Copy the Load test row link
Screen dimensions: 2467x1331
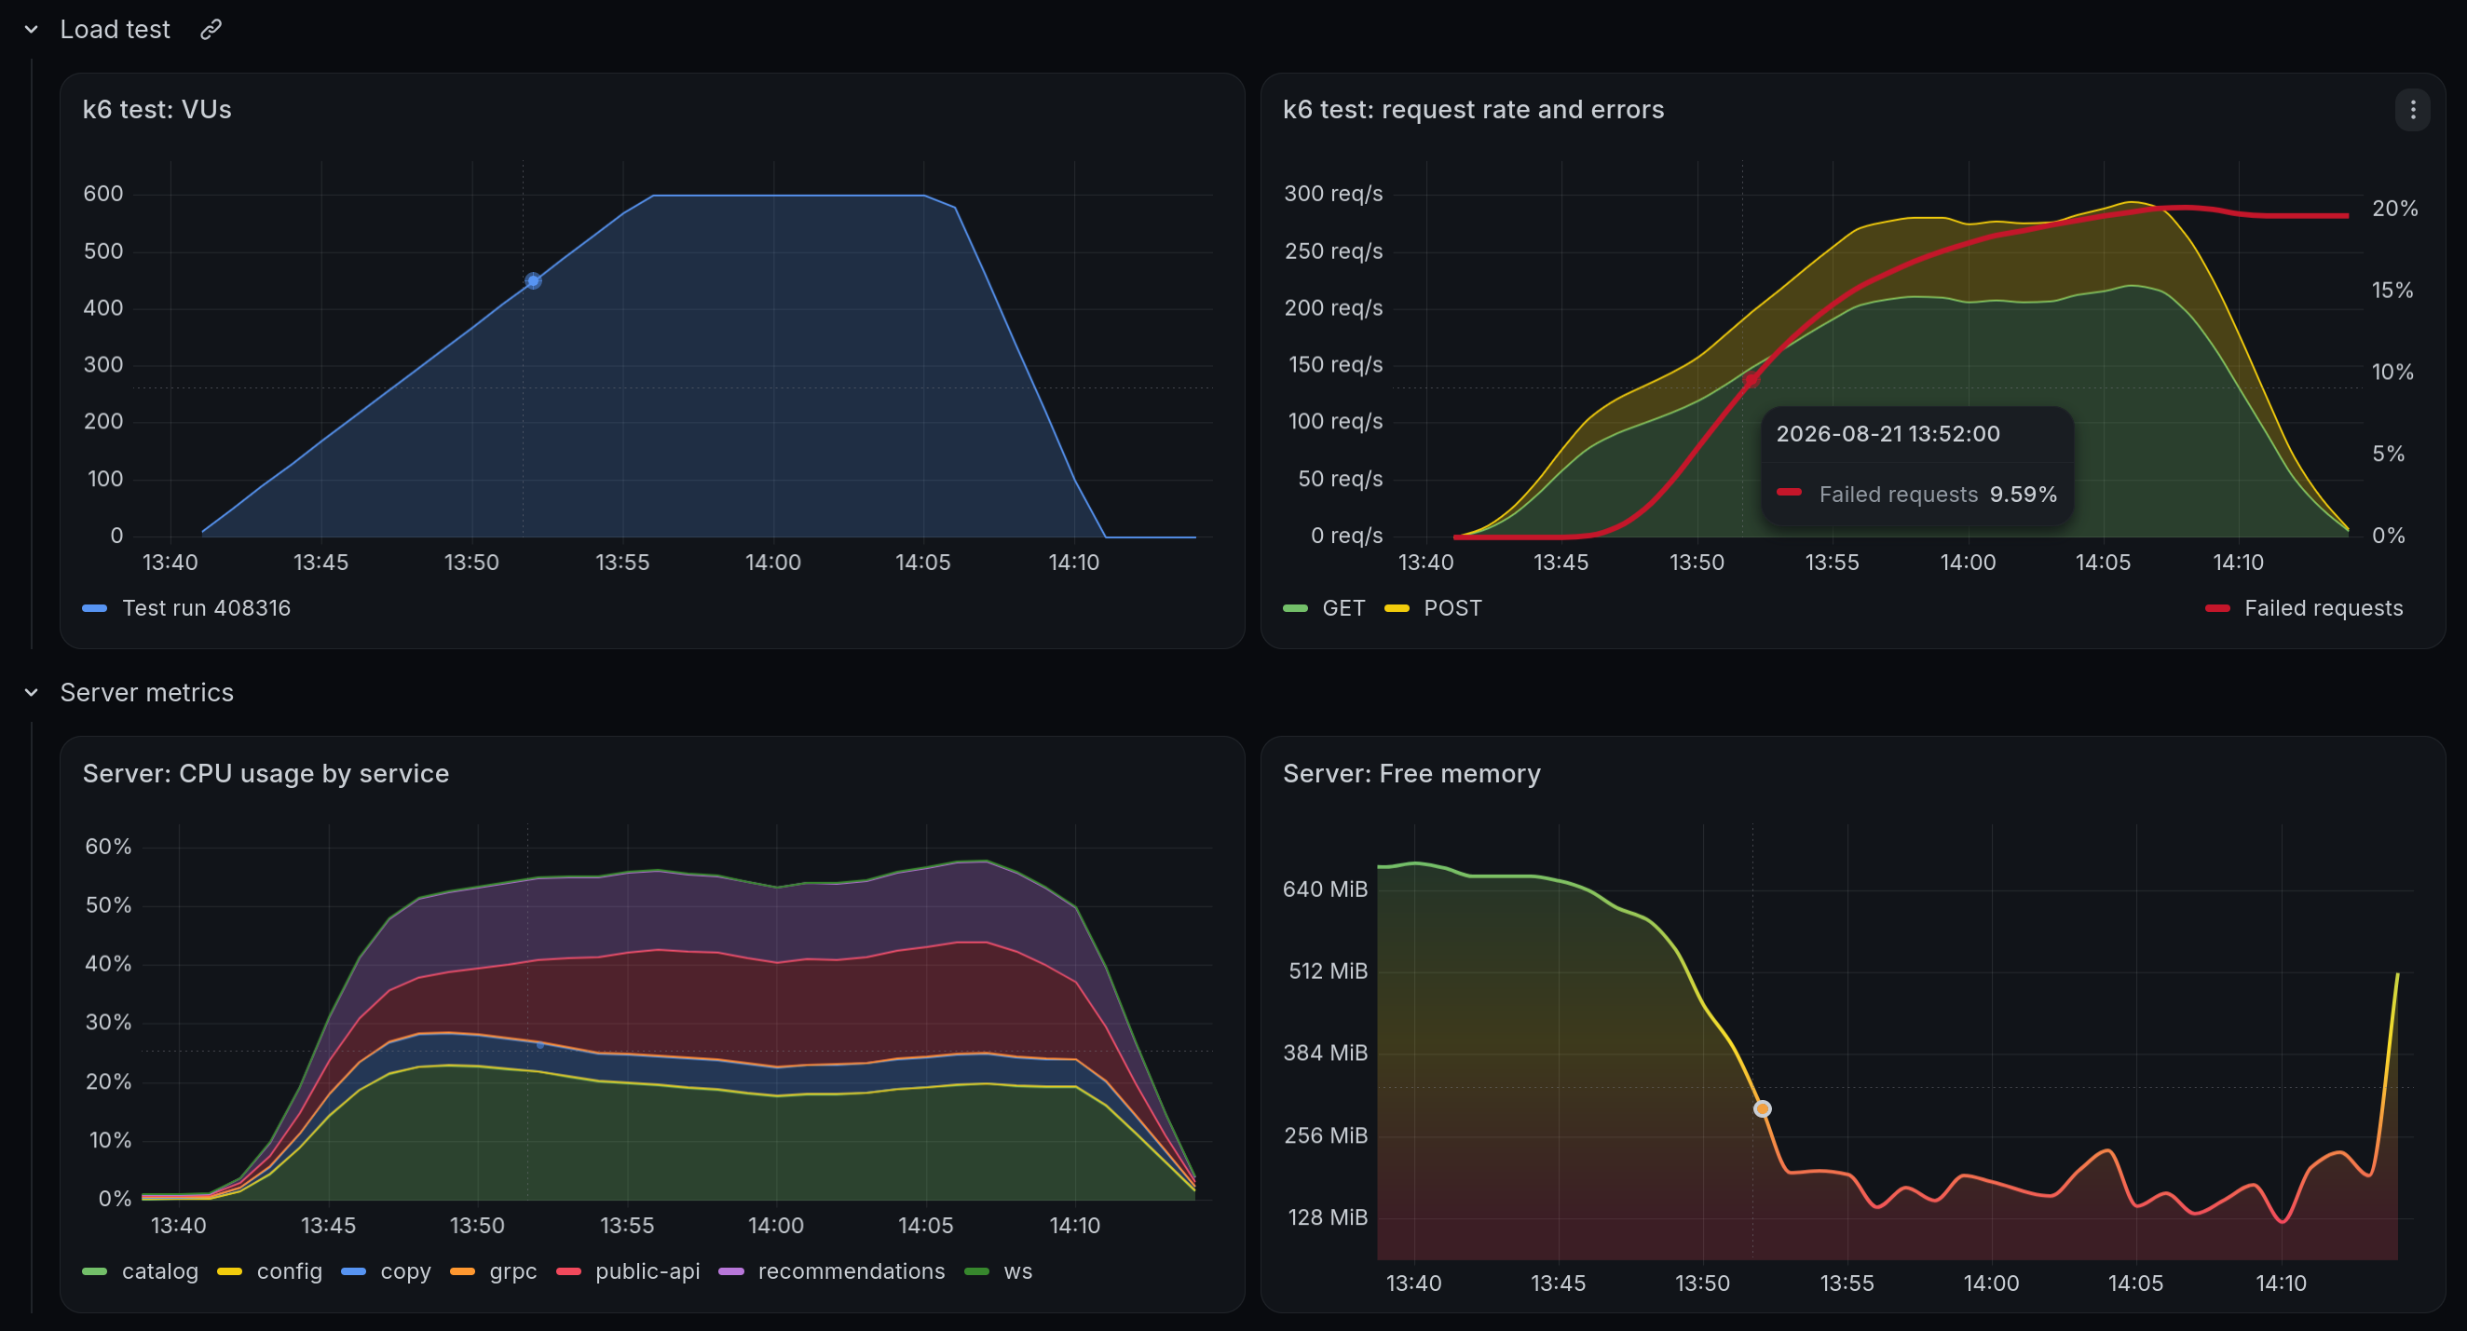tap(211, 30)
